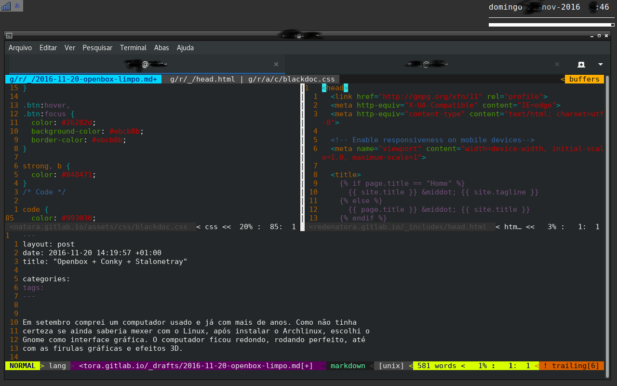Click the Gnome como interface gráfica line
The image size is (617, 386).
pos(194,340)
